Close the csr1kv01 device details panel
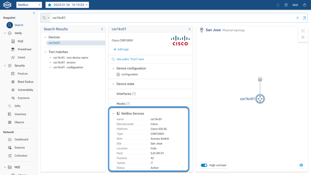 [190, 29]
